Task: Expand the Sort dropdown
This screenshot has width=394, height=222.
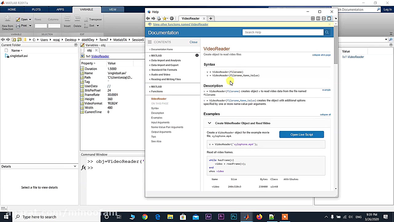Action: 98,26
